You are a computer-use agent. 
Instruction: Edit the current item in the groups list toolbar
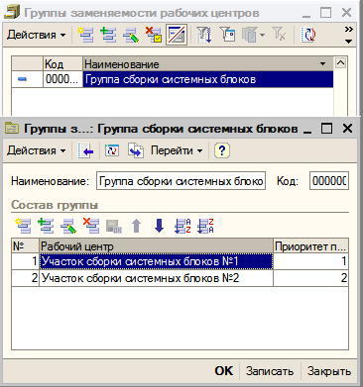coord(131,35)
